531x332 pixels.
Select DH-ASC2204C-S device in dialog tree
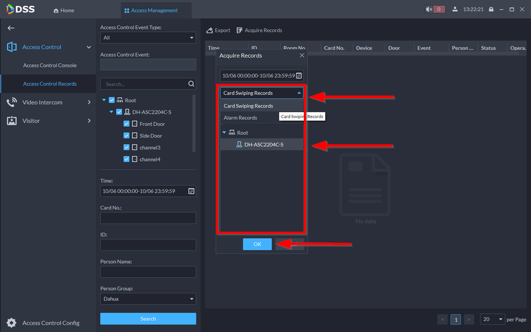[263, 144]
